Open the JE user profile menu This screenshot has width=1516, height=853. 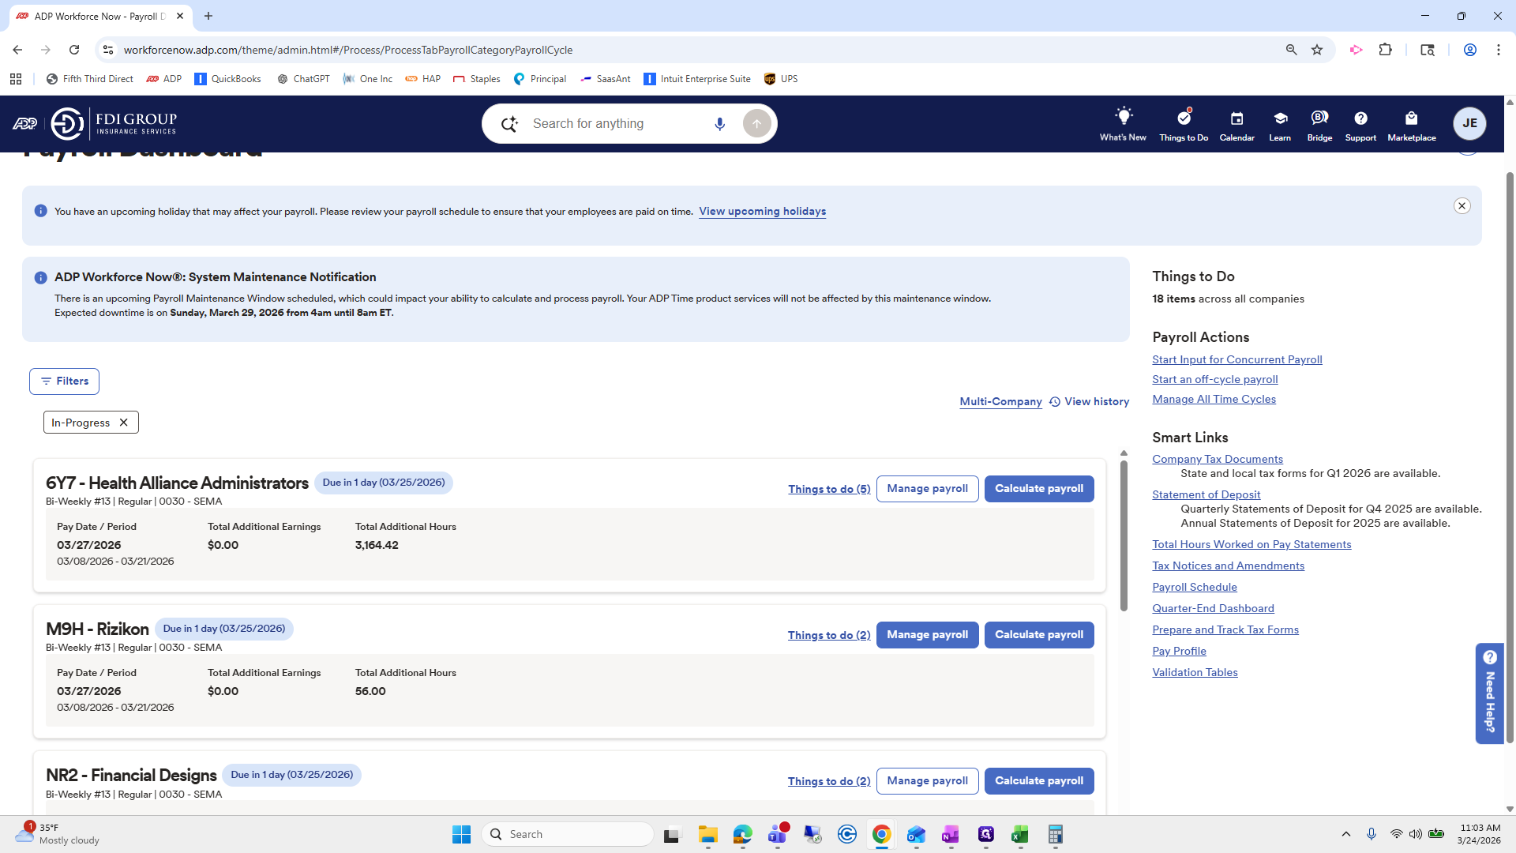tap(1469, 123)
